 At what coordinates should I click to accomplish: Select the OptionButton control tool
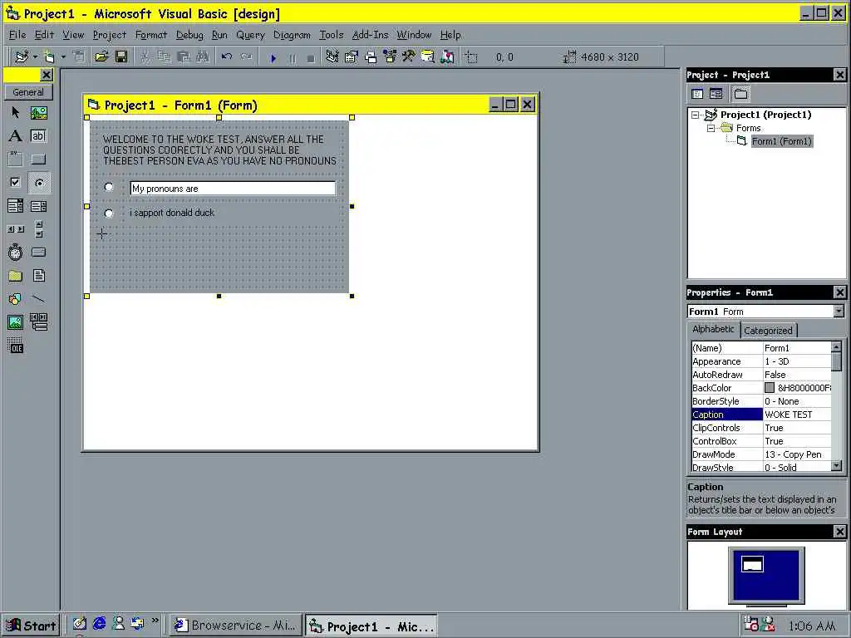pyautogui.click(x=38, y=183)
